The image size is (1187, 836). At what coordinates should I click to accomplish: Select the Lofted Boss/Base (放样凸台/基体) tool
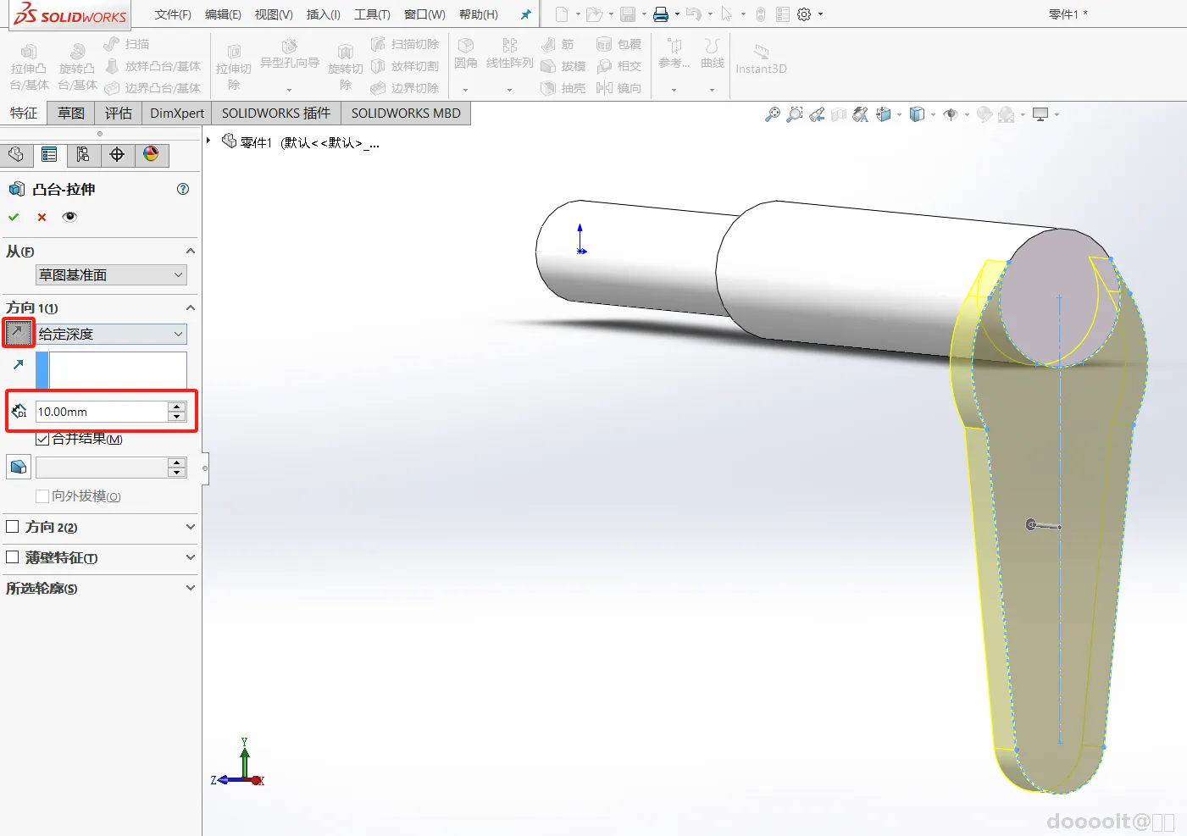coord(153,66)
